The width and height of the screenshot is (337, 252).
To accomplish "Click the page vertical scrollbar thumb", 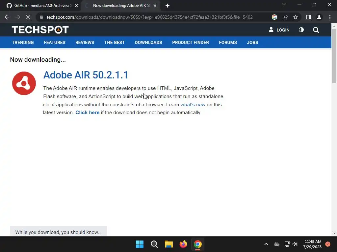I will click(x=334, y=56).
